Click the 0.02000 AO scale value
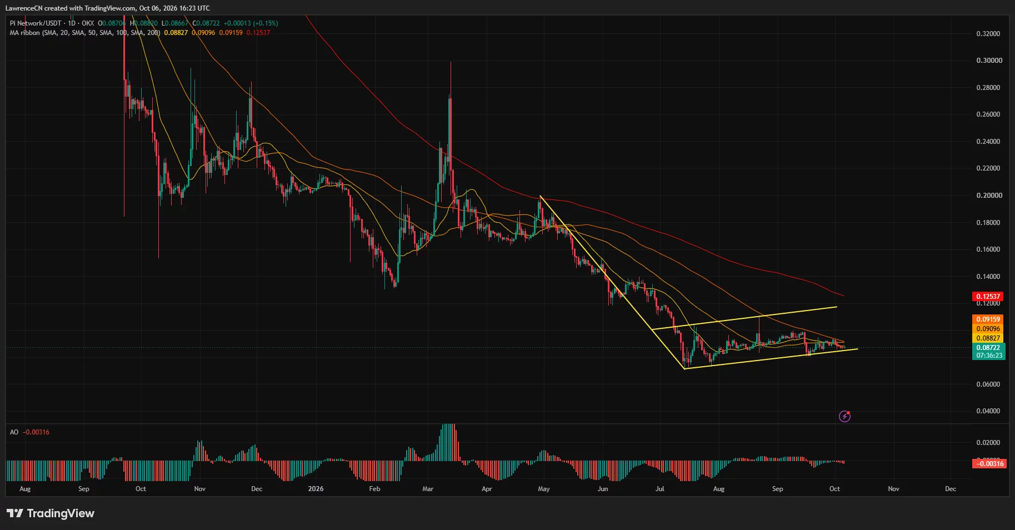This screenshot has width=1015, height=530. [988, 443]
